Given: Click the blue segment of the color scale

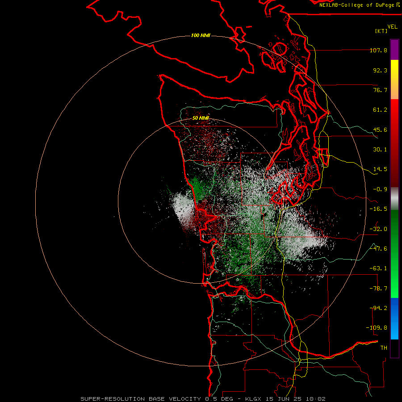Looking at the screenshot, I should coord(394,318).
